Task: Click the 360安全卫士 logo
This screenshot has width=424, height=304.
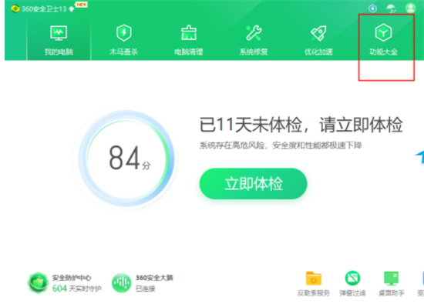Action: tap(15, 9)
